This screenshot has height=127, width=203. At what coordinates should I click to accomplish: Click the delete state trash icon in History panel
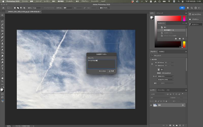tap(183, 39)
